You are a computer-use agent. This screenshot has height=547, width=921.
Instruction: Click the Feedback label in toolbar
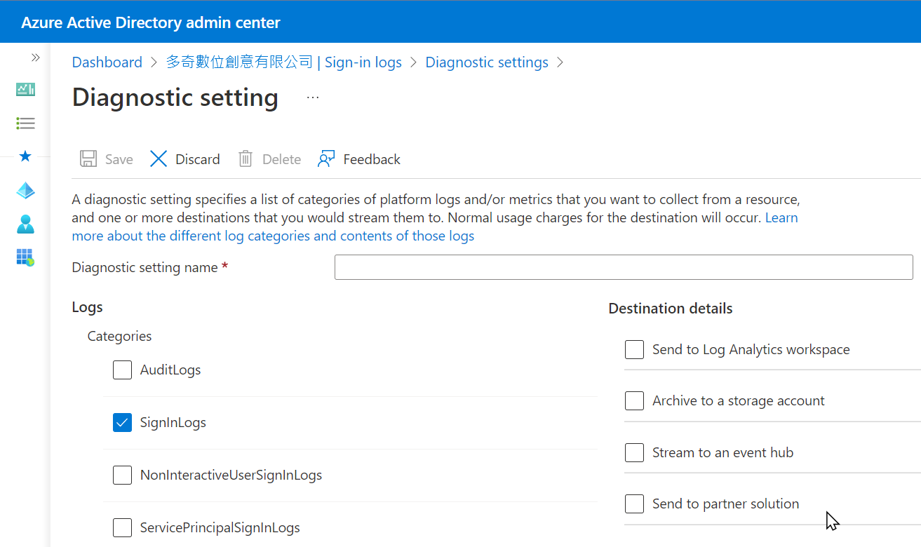[x=372, y=159]
